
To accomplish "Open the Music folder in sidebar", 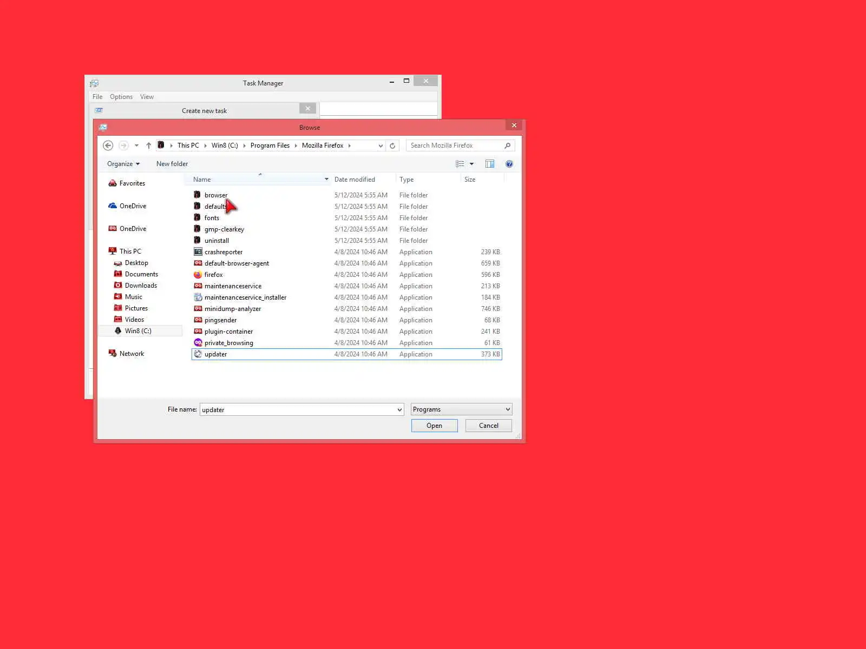I will [133, 297].
